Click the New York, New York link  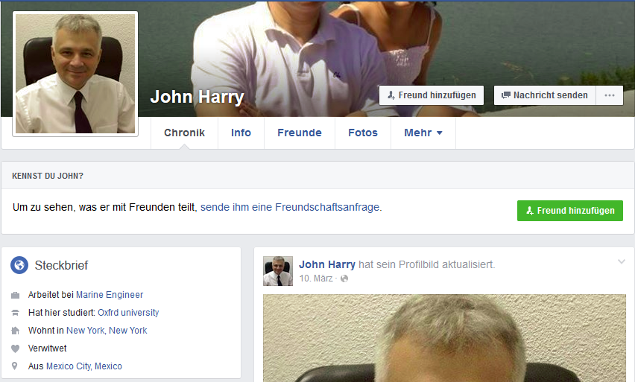point(107,331)
